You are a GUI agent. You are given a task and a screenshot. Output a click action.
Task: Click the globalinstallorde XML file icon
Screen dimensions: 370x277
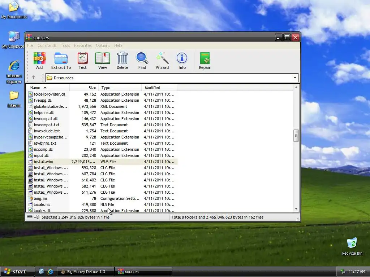(x=30, y=106)
